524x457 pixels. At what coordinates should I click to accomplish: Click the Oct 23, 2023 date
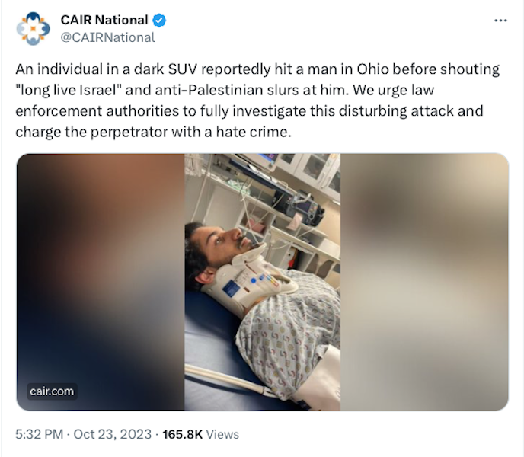point(112,434)
